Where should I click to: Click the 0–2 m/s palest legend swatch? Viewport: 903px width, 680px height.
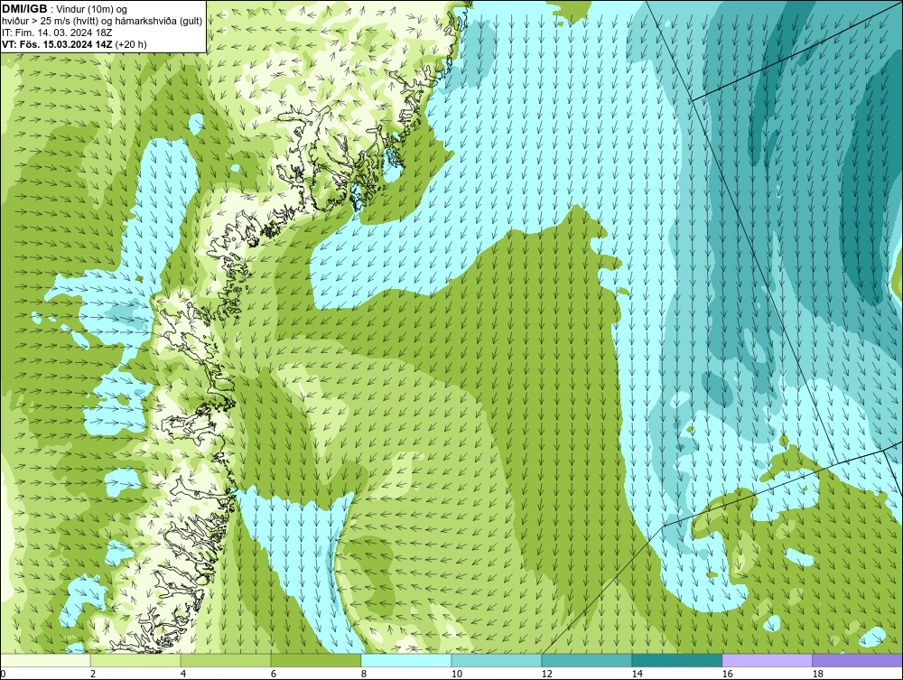[x=45, y=660]
